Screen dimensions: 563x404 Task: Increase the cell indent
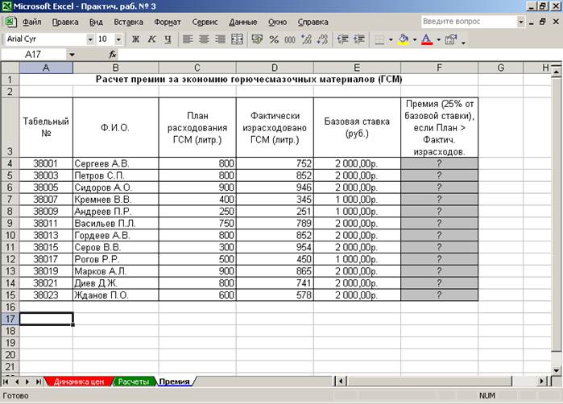(358, 39)
